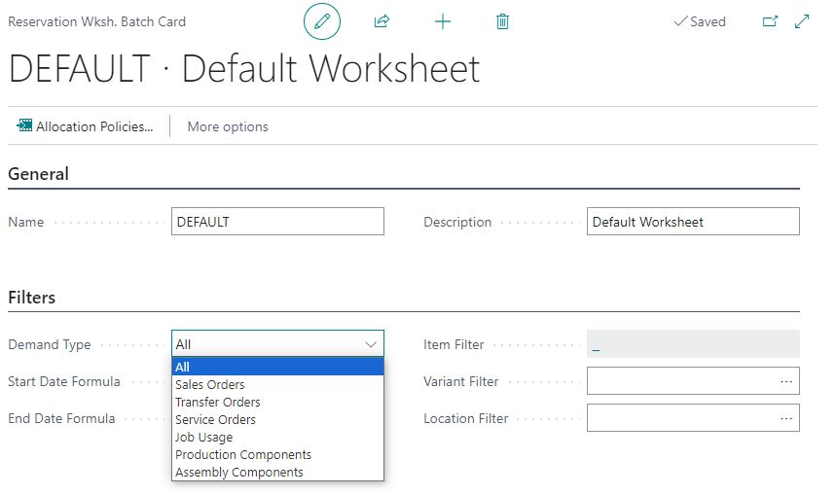
Task: Collapse the Filters section heading
Action: click(x=31, y=298)
